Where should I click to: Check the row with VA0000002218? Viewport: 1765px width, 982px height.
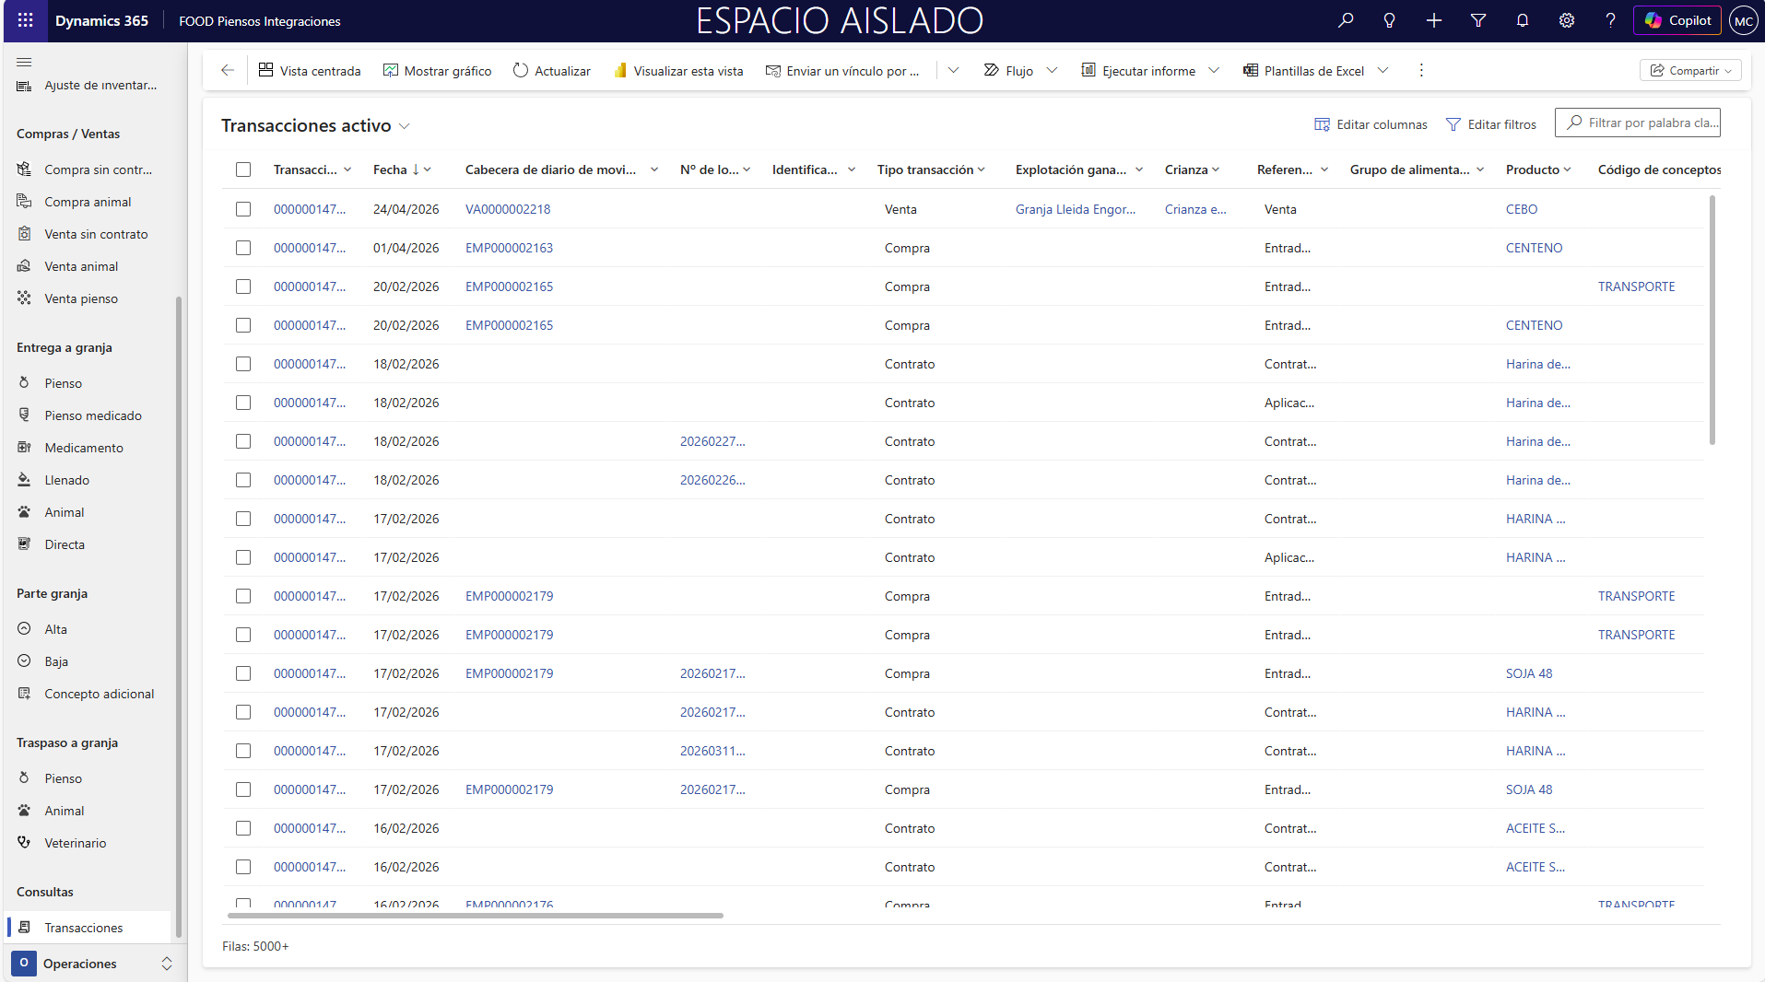(x=243, y=209)
